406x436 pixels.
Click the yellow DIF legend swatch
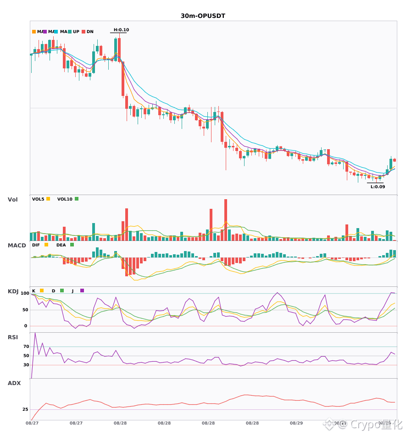pos(46,245)
